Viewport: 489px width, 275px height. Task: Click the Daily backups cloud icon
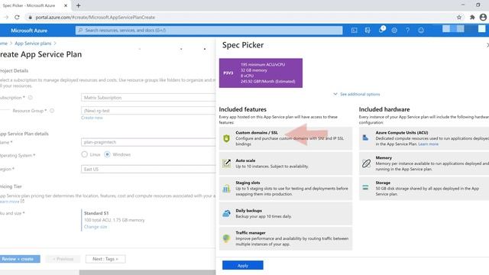point(226,213)
